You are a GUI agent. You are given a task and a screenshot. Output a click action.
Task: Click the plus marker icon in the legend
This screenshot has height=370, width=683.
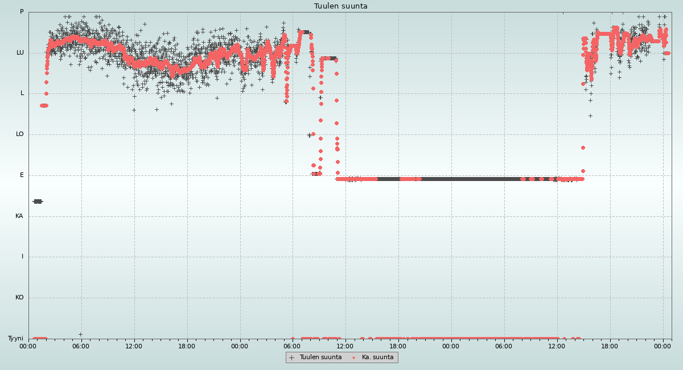(x=292, y=357)
